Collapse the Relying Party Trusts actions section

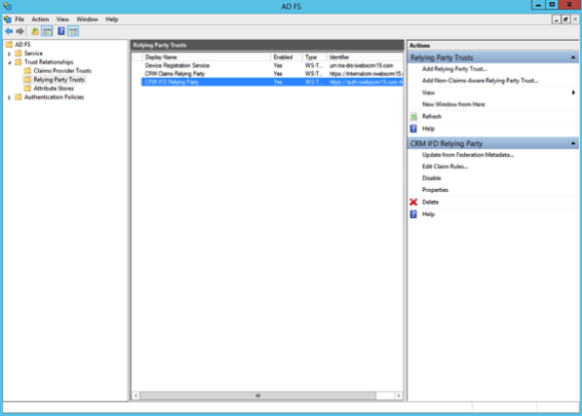[573, 58]
